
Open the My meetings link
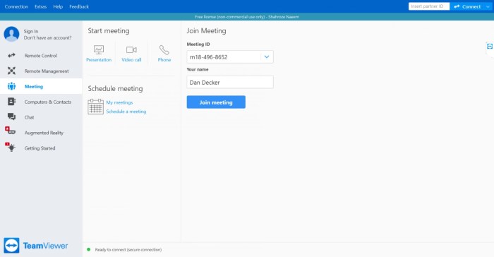click(x=119, y=102)
